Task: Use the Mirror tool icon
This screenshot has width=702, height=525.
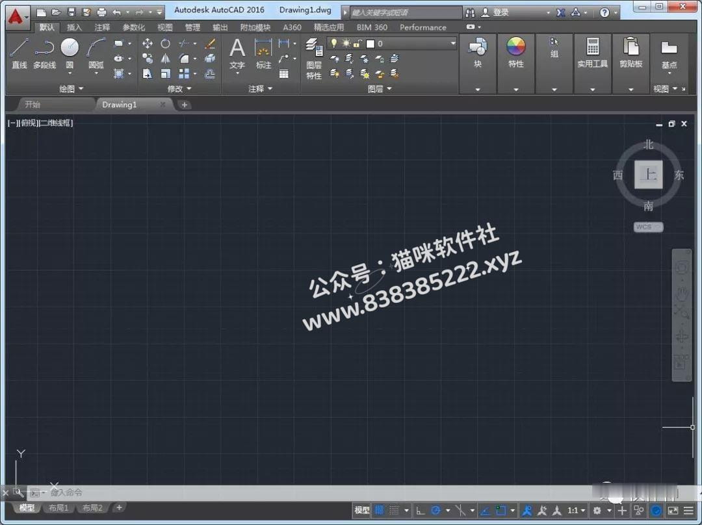Action: click(165, 58)
